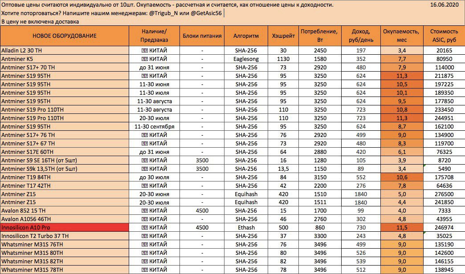The image size is (465, 274).
Task: Select the "11-30 июня" availability cell
Action: pos(154,84)
